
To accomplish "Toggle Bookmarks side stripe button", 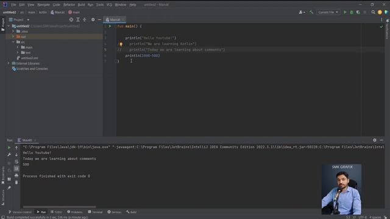I will pos(3,175).
